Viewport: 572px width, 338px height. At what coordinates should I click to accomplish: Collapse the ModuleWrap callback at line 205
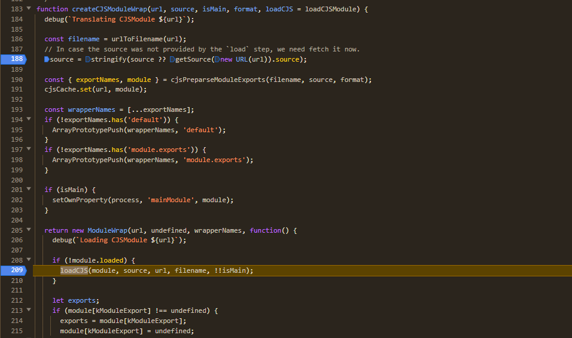pos(28,230)
